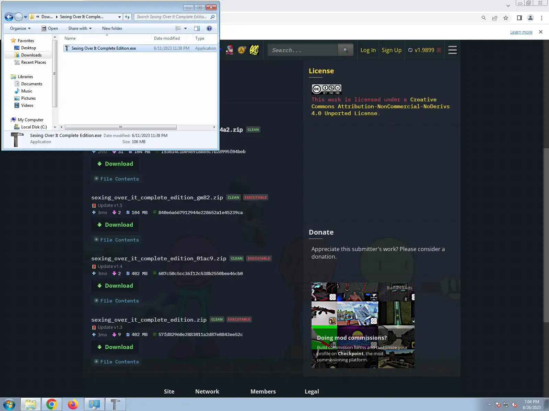Click Open in Explorer toolbar

point(50,28)
